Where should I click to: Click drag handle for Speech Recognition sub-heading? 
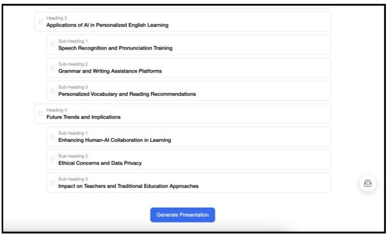click(52, 45)
